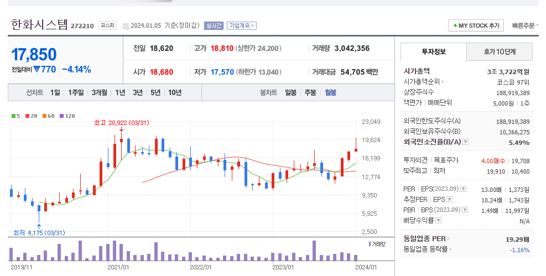Image resolution: width=546 pixels, height=276 pixels.
Task: Click the 2023/01 axis label
Action: click(x=283, y=267)
